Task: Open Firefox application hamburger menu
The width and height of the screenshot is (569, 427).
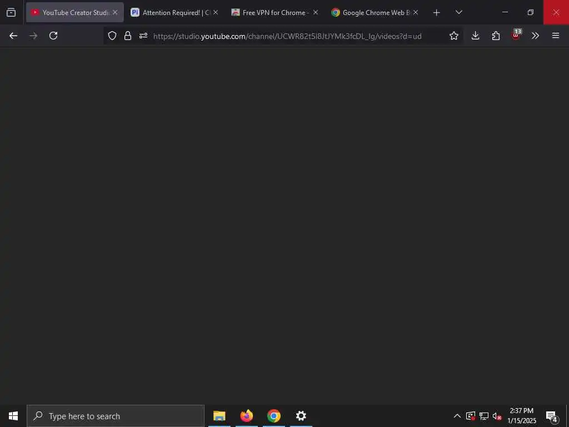Action: click(x=556, y=36)
